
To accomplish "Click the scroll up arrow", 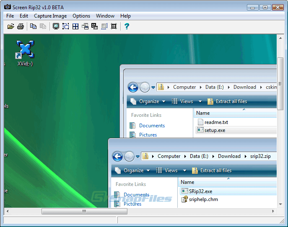I will (280, 38).
